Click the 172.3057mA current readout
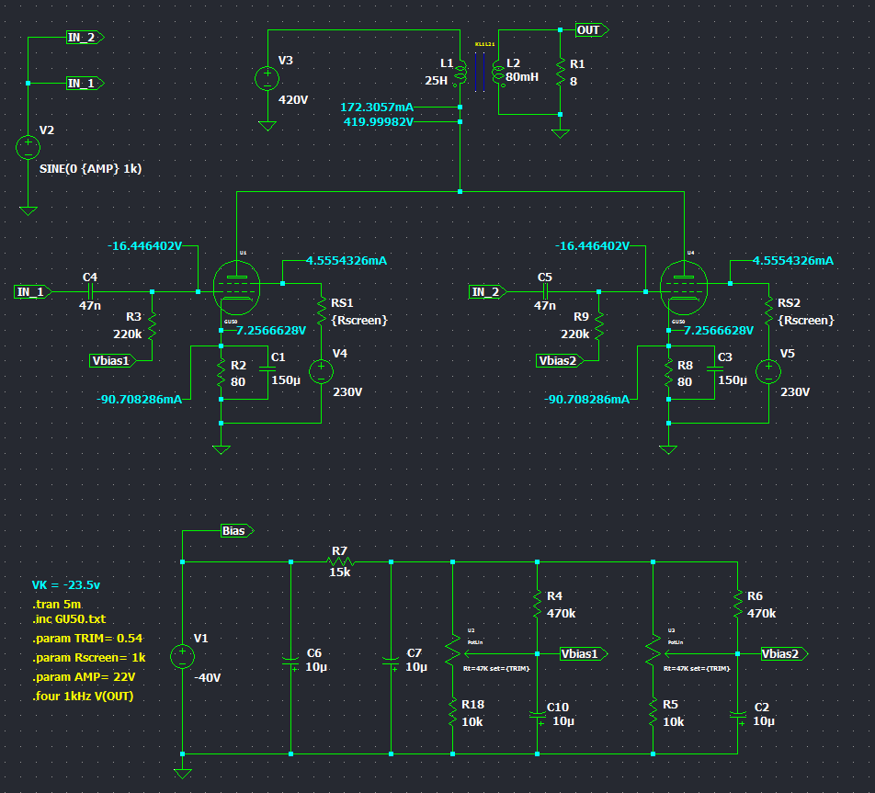This screenshot has height=793, width=875. click(377, 108)
